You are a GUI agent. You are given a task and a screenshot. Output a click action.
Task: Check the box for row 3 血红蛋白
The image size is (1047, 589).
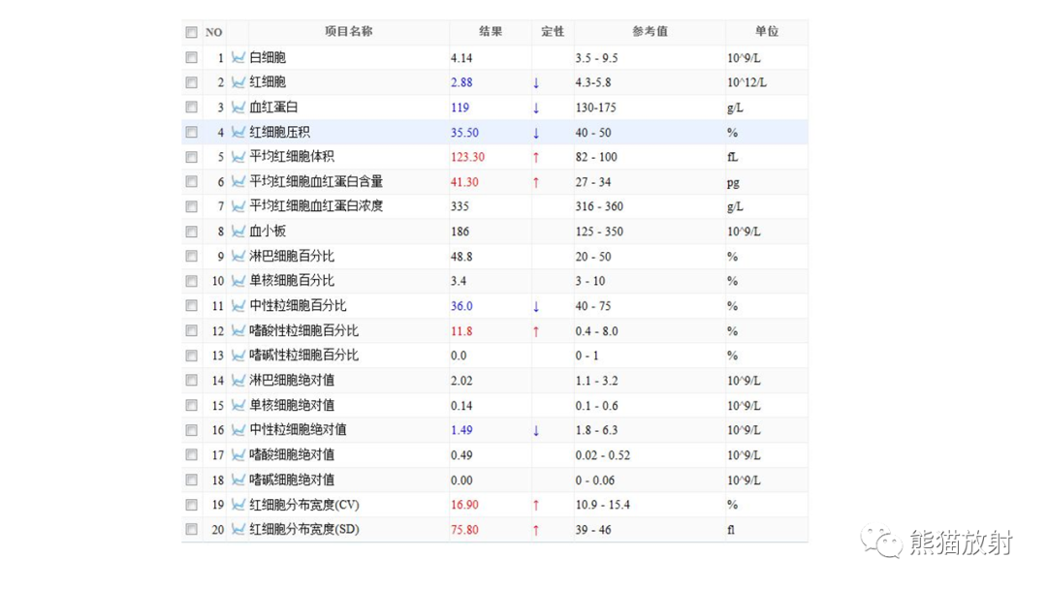pos(192,107)
